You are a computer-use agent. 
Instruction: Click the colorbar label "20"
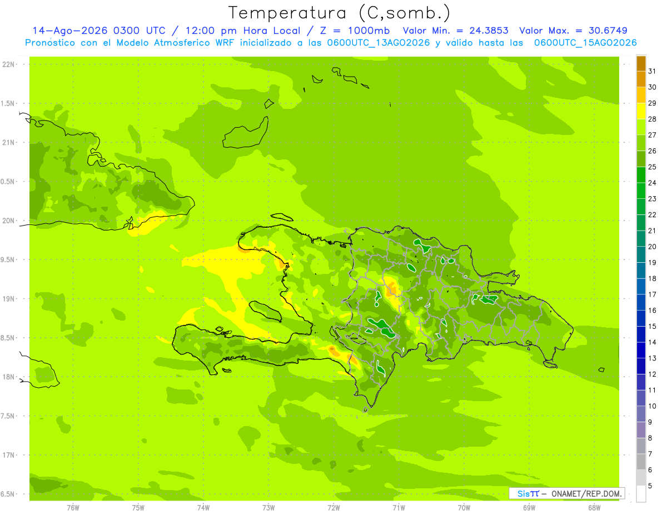coord(653,247)
